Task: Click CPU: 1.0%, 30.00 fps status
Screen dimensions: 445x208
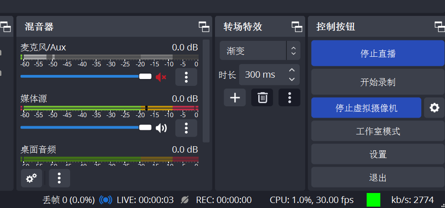Action: point(312,200)
